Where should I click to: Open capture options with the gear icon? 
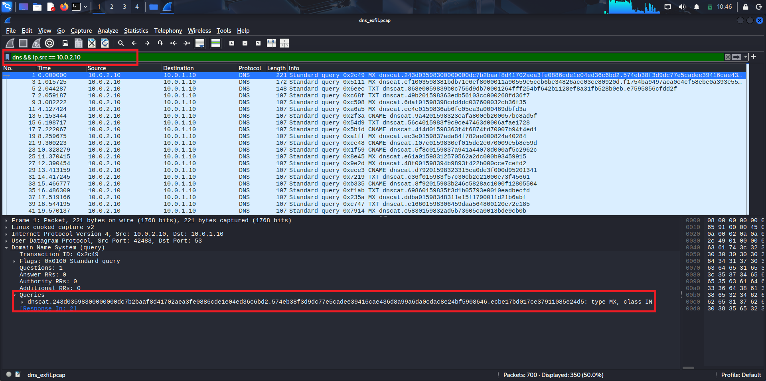click(x=49, y=43)
